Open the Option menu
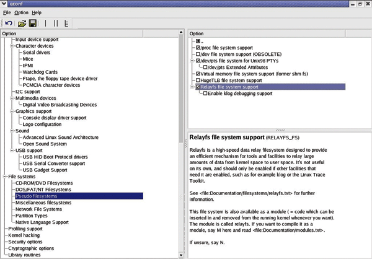The image size is (372, 259). 21,12
